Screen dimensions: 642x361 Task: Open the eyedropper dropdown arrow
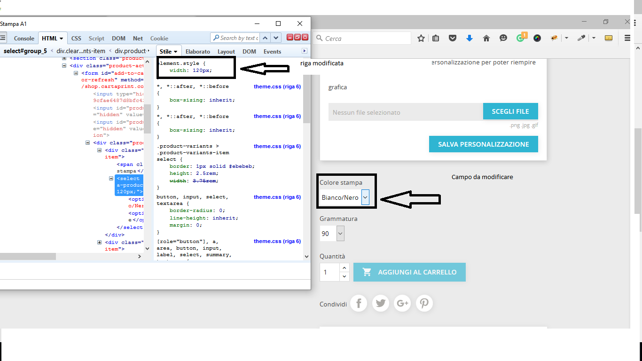click(x=594, y=38)
